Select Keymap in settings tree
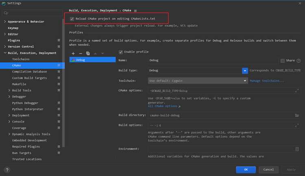The height and width of the screenshot is (176, 305). 13,28
